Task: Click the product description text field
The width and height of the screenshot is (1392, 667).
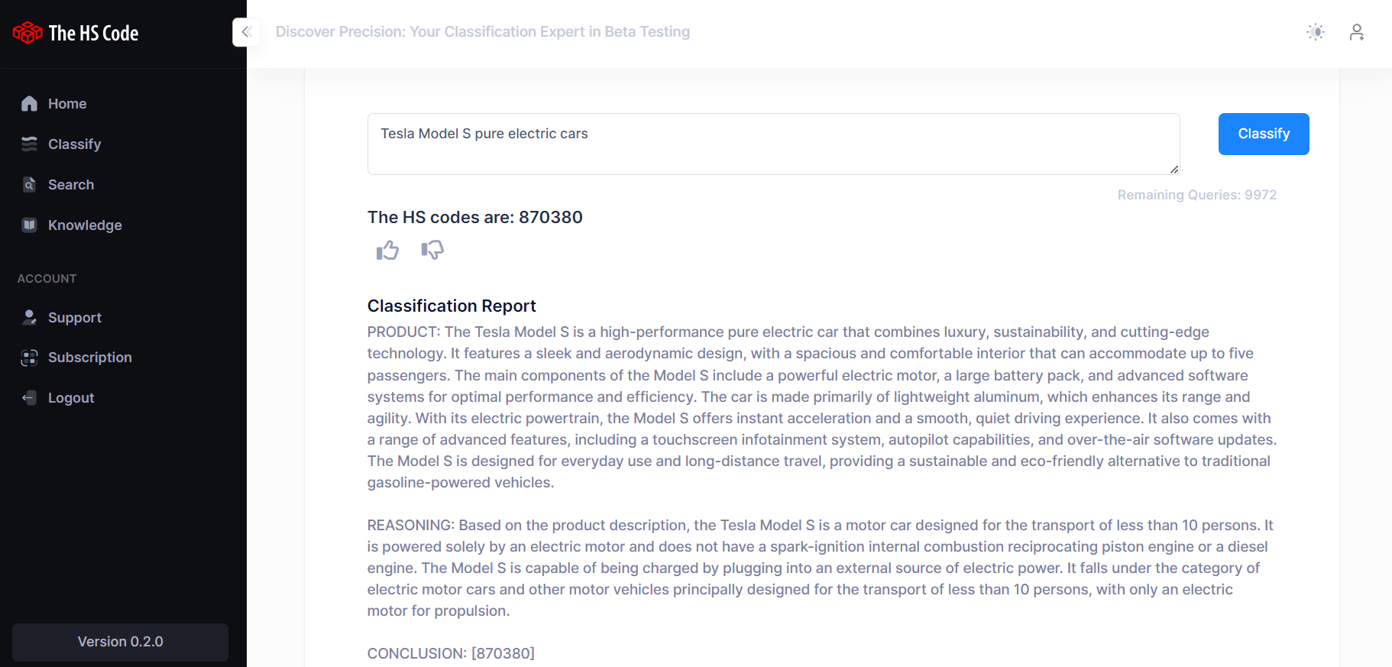Action: click(x=773, y=144)
